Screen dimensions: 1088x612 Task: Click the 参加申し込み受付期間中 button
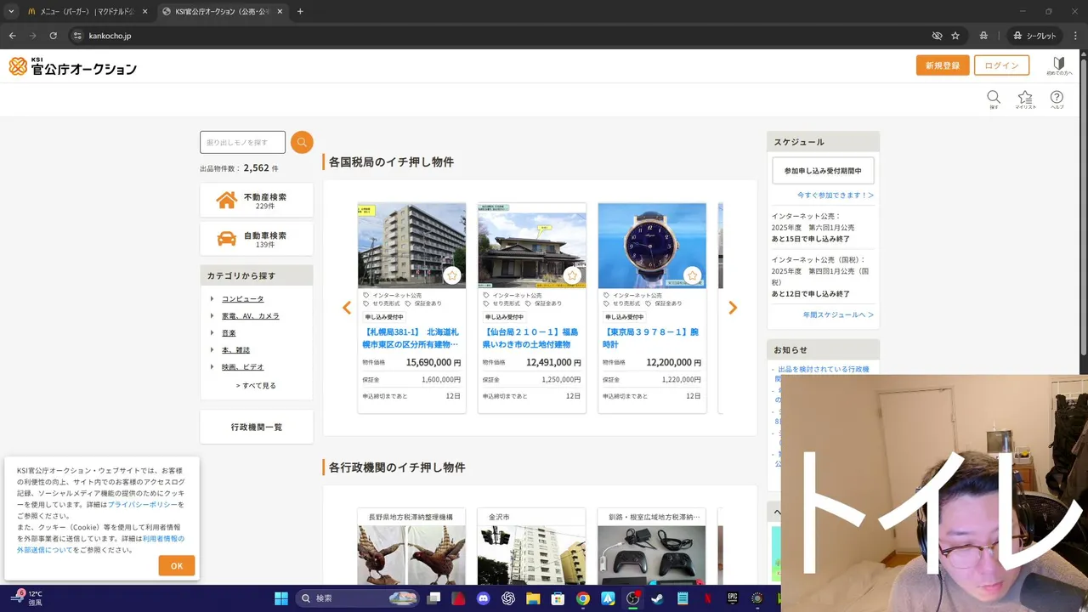(823, 171)
